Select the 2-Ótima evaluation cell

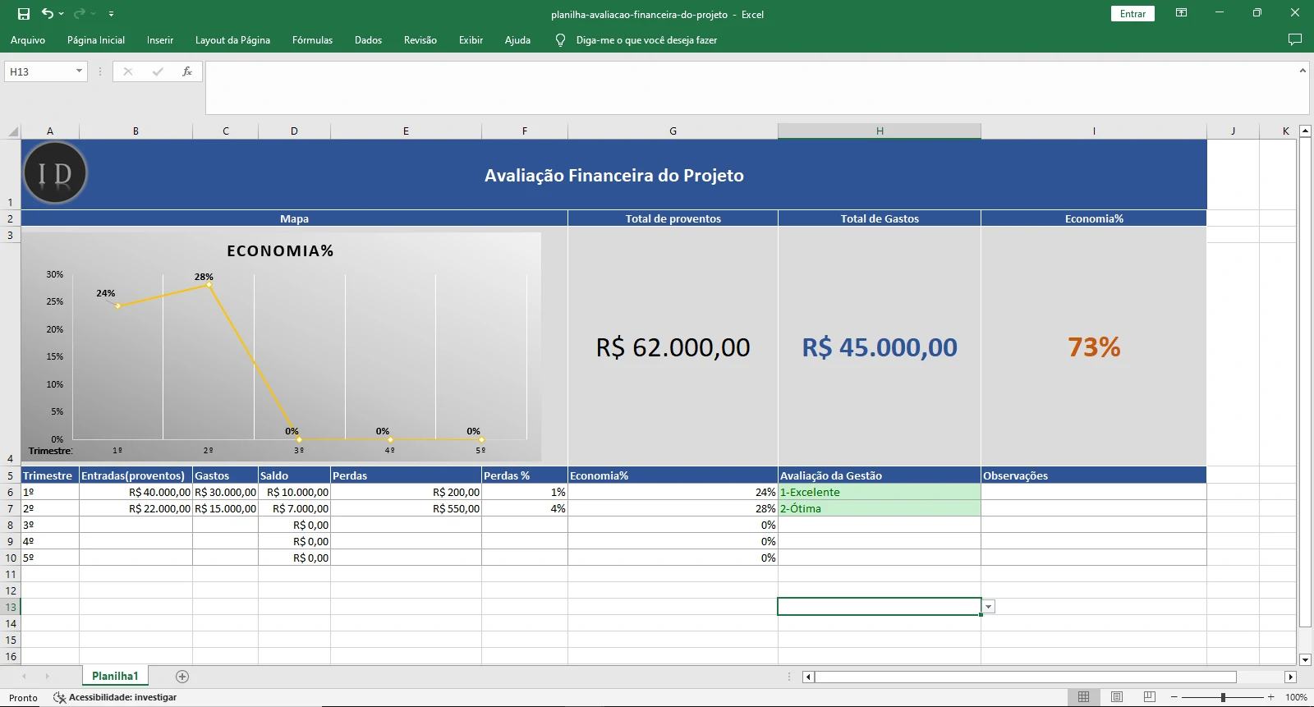(x=880, y=508)
